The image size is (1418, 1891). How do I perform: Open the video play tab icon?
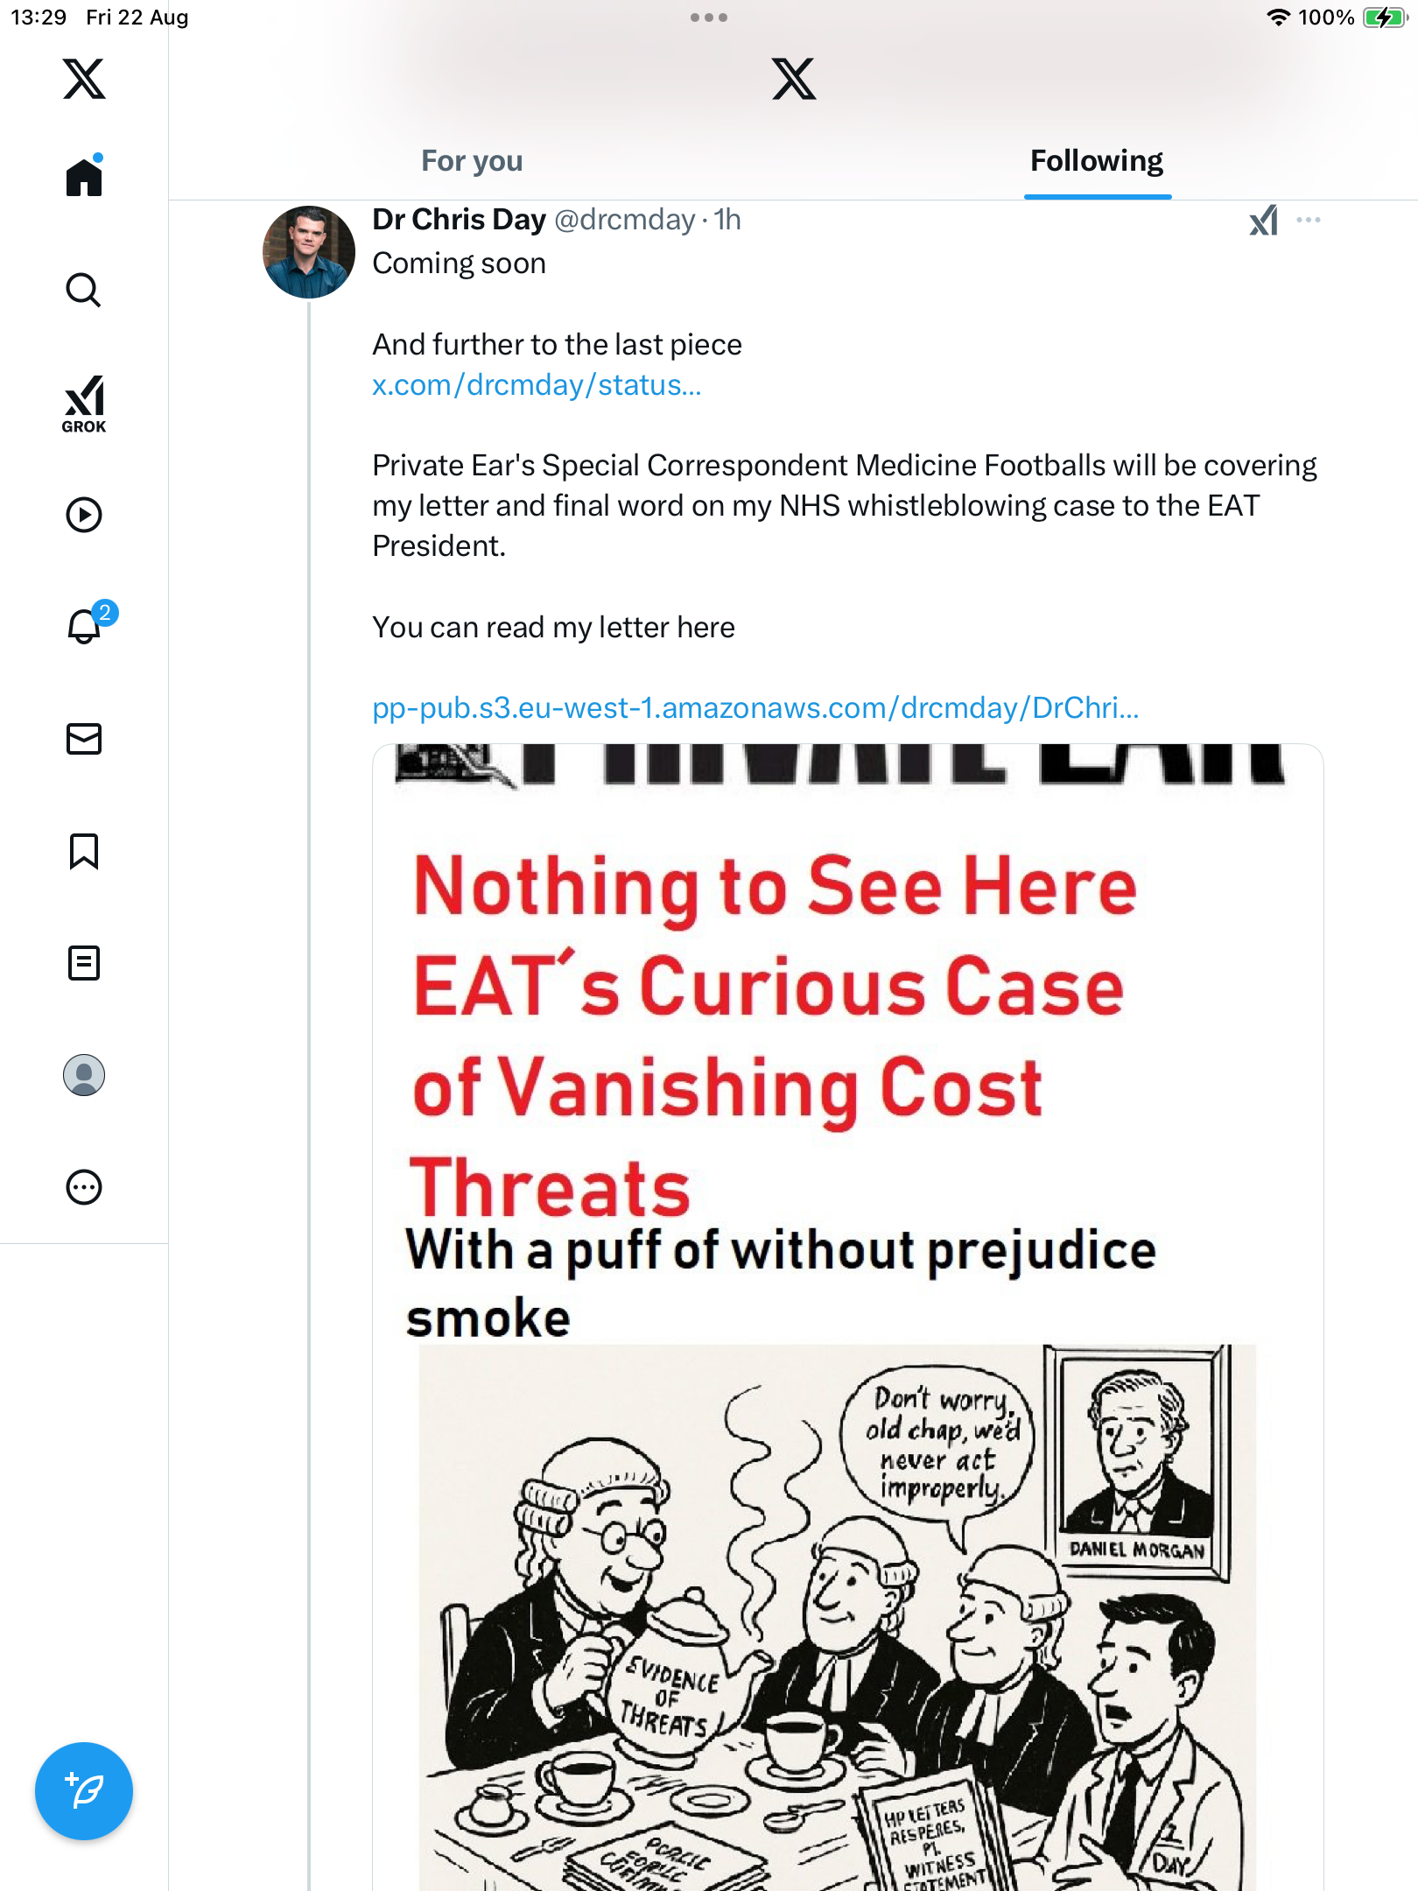pos(84,515)
